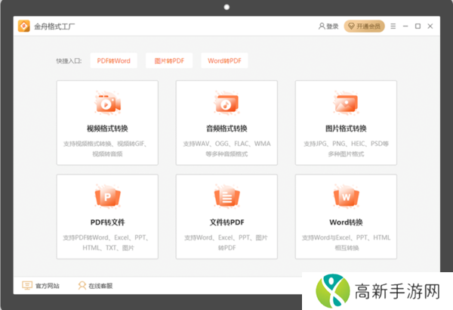Select the PDF转文件 icon

click(107, 197)
